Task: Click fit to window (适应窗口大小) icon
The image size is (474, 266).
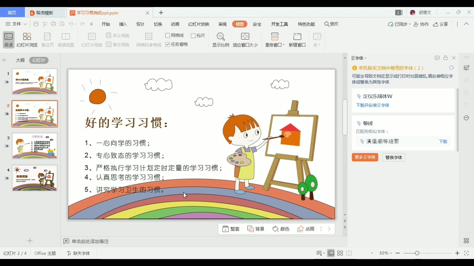Action: click(245, 40)
